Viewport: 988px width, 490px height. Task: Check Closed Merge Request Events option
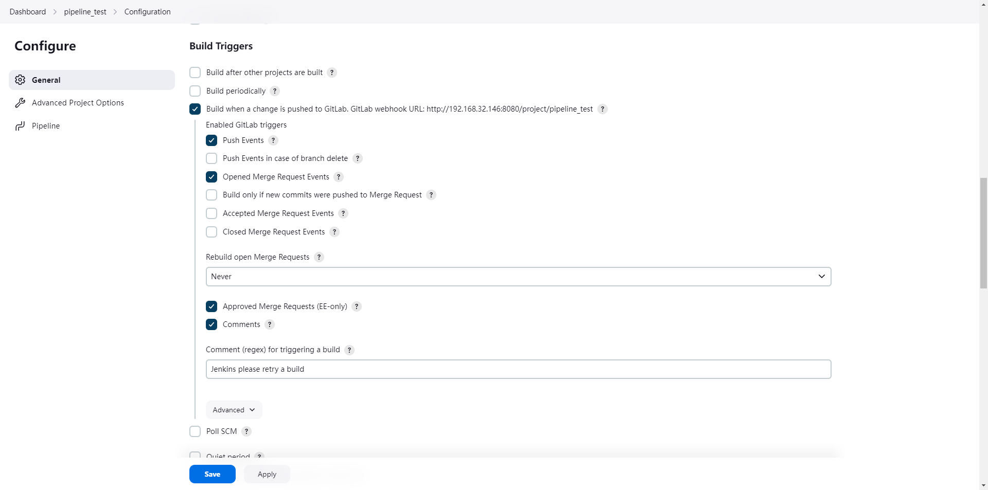pyautogui.click(x=211, y=232)
